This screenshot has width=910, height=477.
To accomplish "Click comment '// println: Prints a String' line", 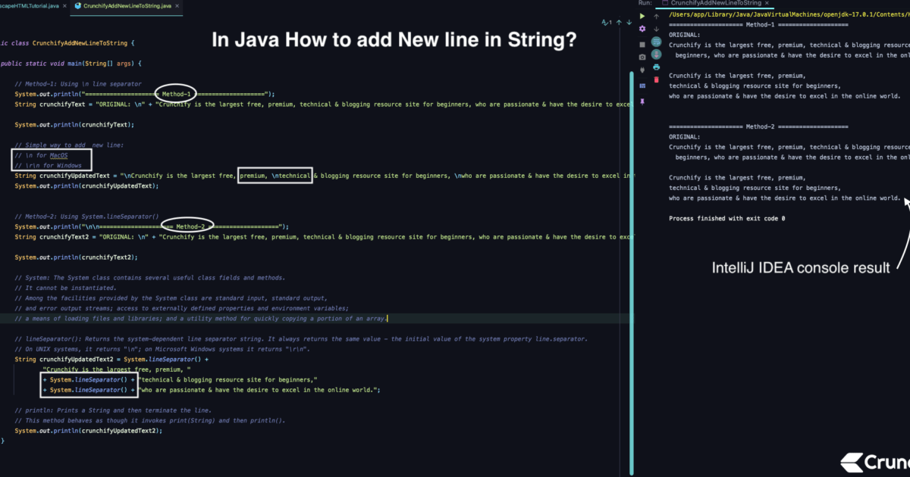I will pyautogui.click(x=113, y=410).
